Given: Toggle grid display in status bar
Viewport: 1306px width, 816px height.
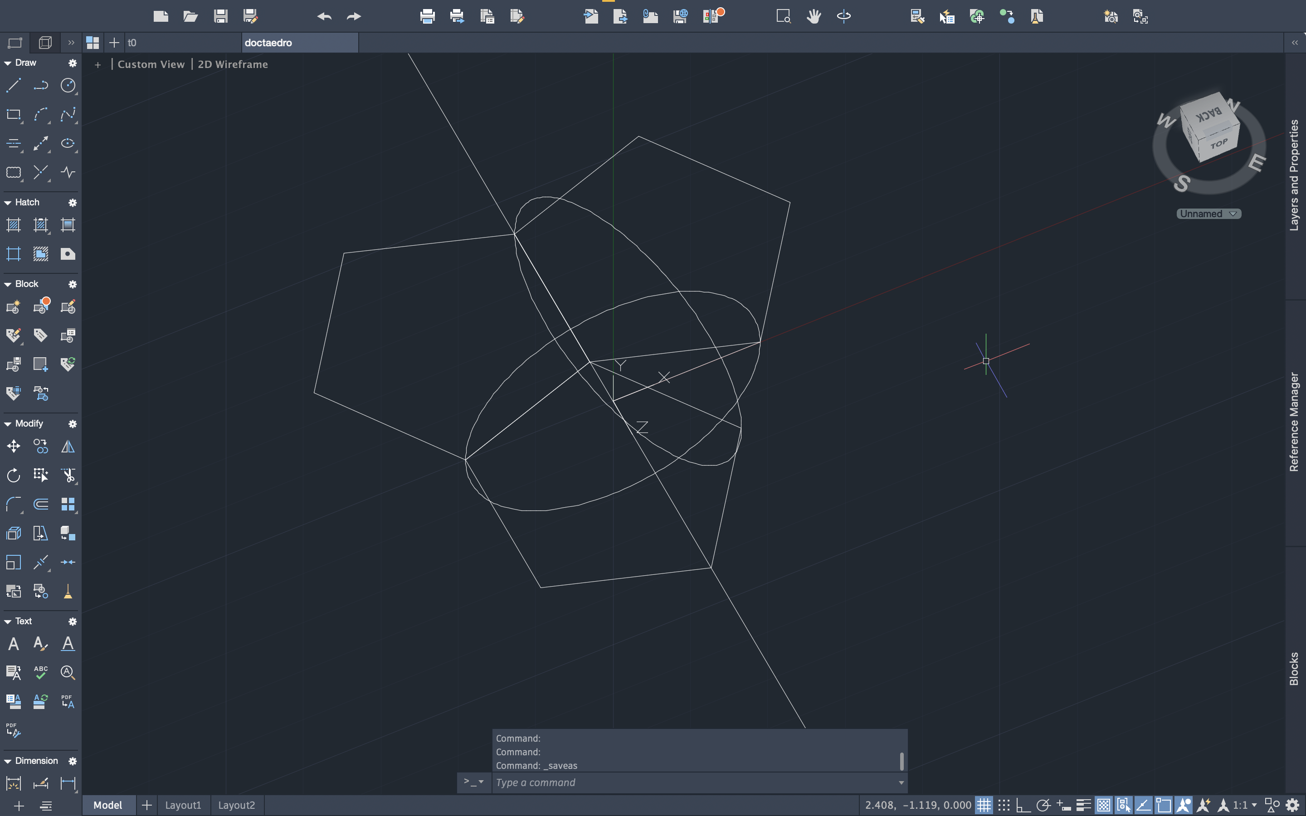Looking at the screenshot, I should pyautogui.click(x=984, y=805).
